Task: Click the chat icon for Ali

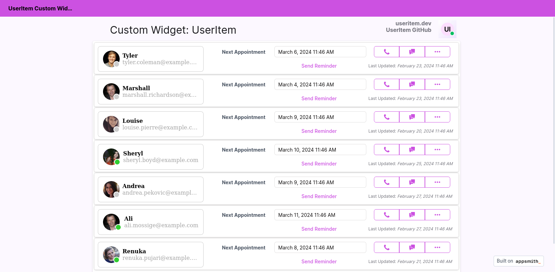Action: click(412, 215)
